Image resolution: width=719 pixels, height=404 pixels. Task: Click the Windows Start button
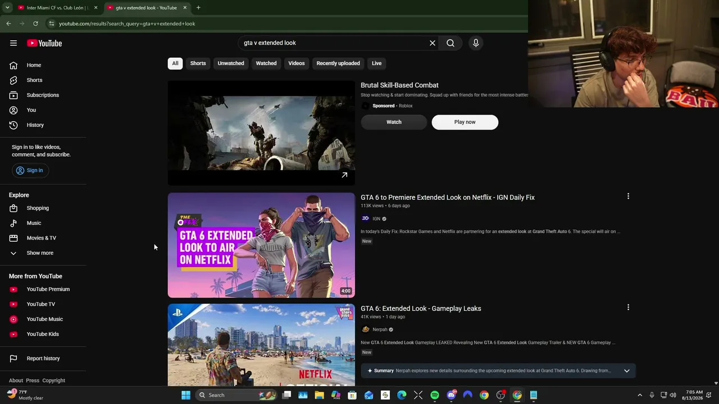[186, 395]
